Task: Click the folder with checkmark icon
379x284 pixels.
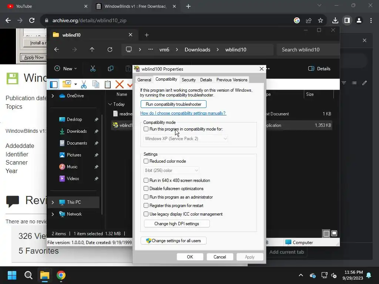Action: (x=67, y=84)
